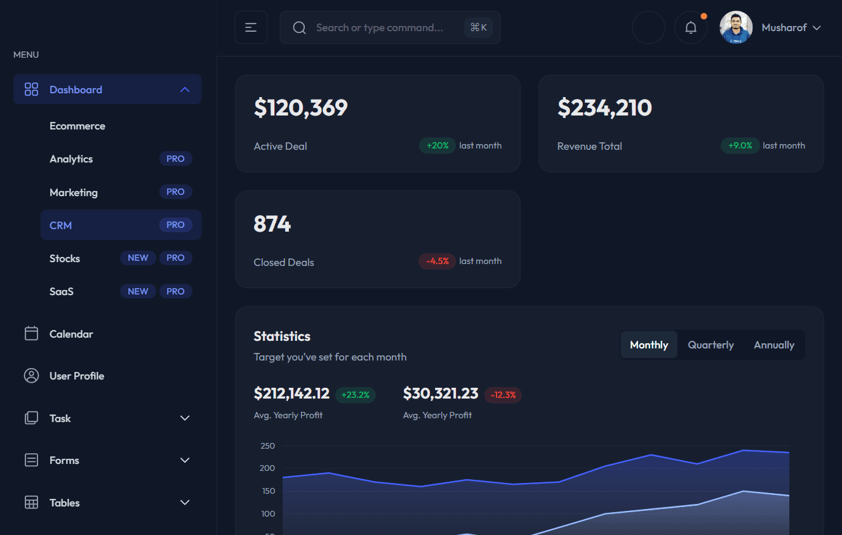Open the Analytics PRO page
Screen dimensions: 842x535
point(71,159)
